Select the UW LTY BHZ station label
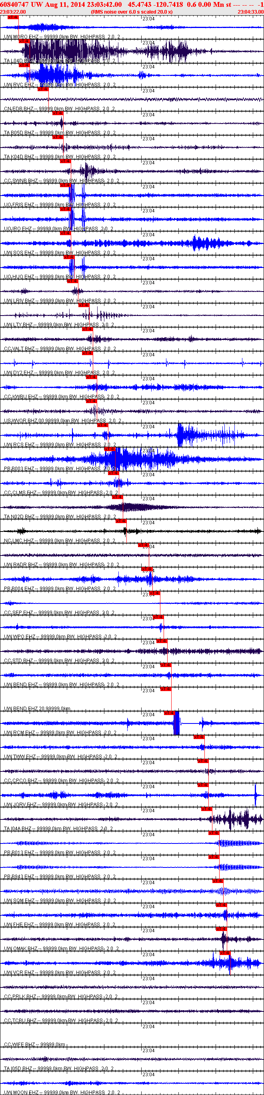The height and width of the screenshot is (1095, 264). click(x=59, y=325)
